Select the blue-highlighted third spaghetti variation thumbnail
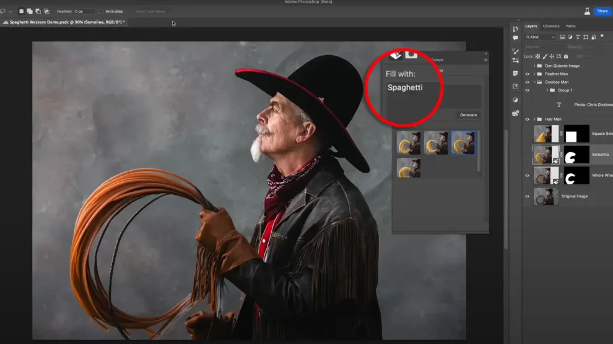Image resolution: width=613 pixels, height=344 pixels. (464, 142)
